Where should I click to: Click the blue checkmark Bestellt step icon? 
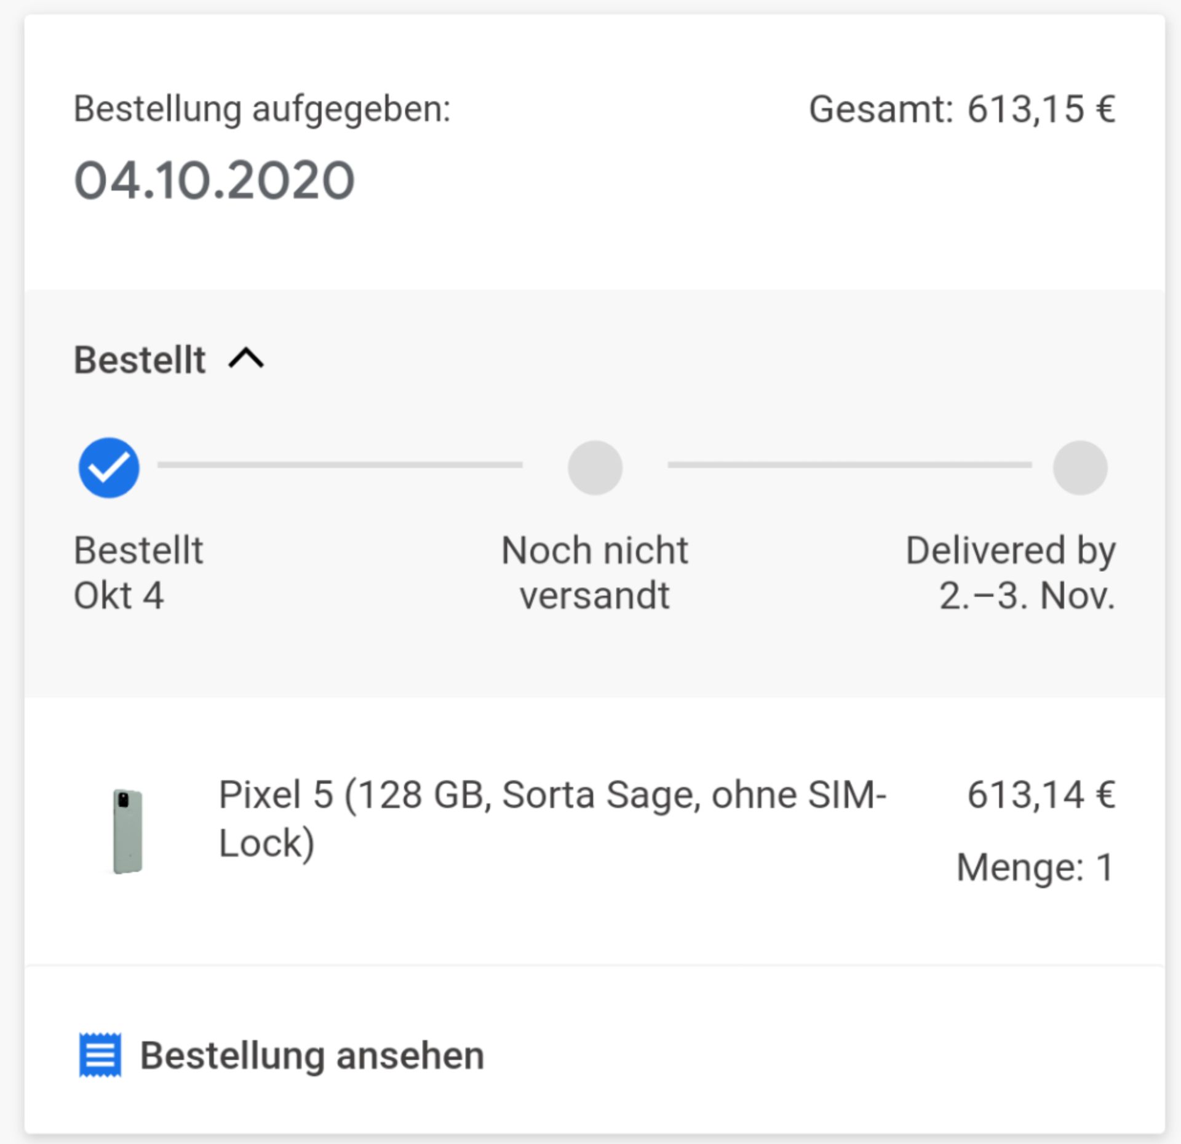coord(109,467)
